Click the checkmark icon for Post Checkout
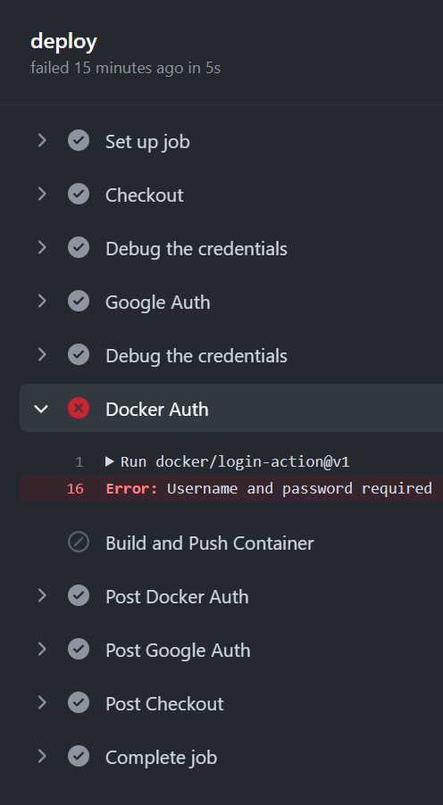443x805 pixels. tap(79, 703)
